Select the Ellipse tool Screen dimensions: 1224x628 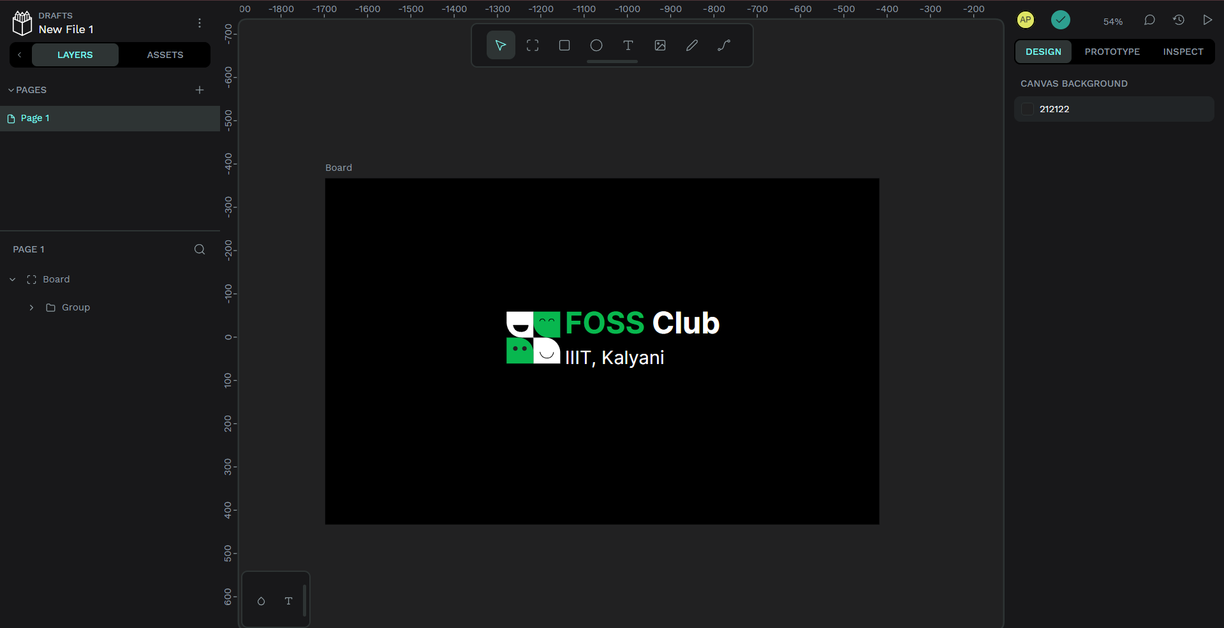[596, 45]
